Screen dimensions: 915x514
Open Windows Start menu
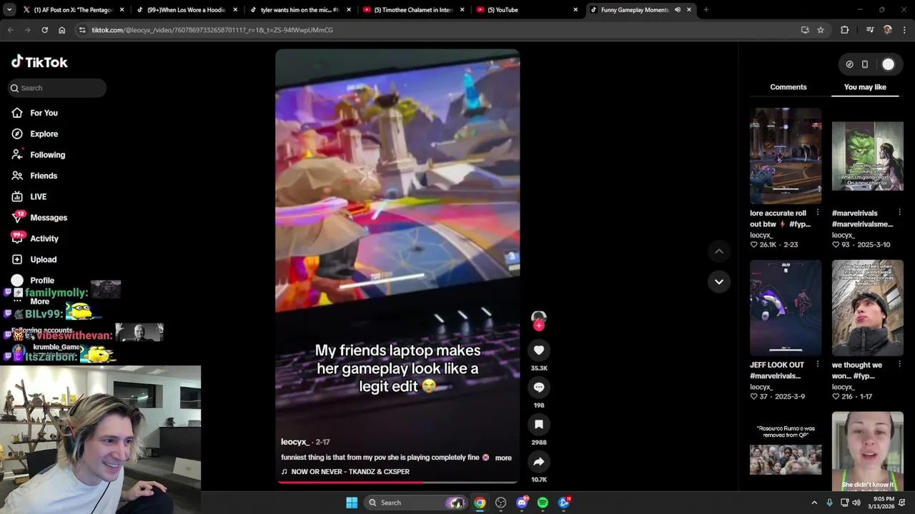tap(352, 503)
